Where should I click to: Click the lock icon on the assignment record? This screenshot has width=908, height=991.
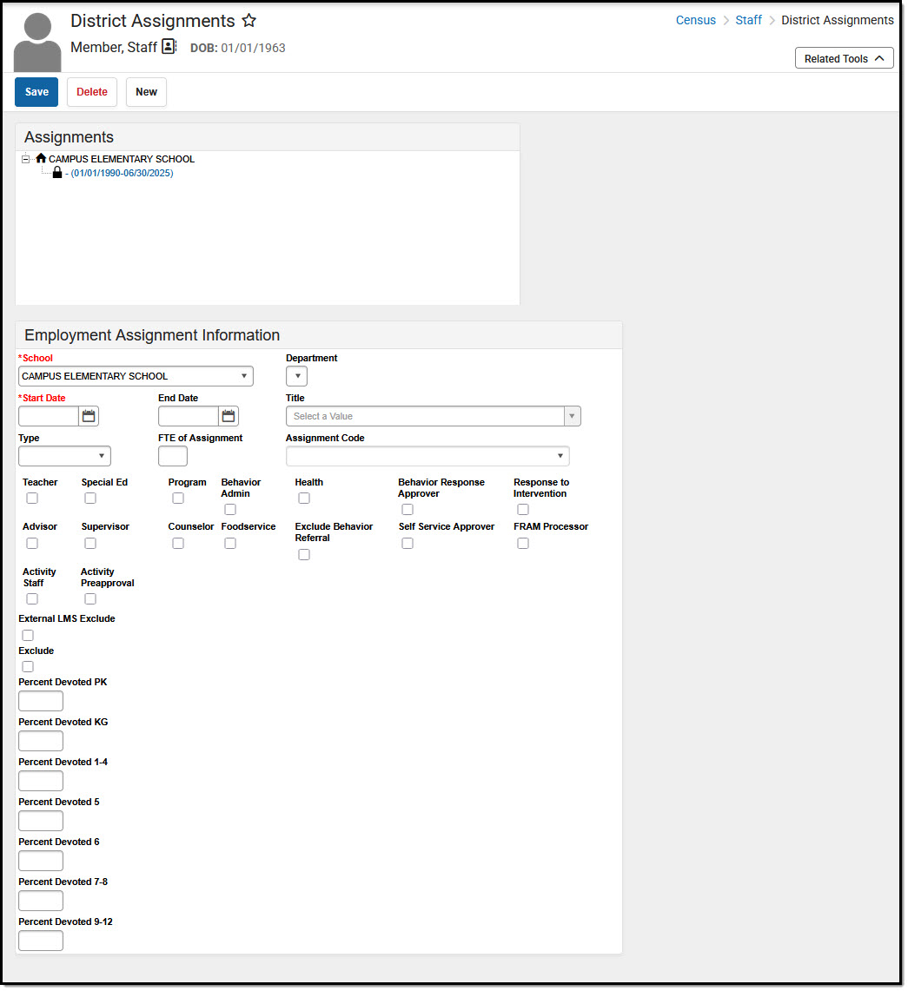[x=56, y=172]
